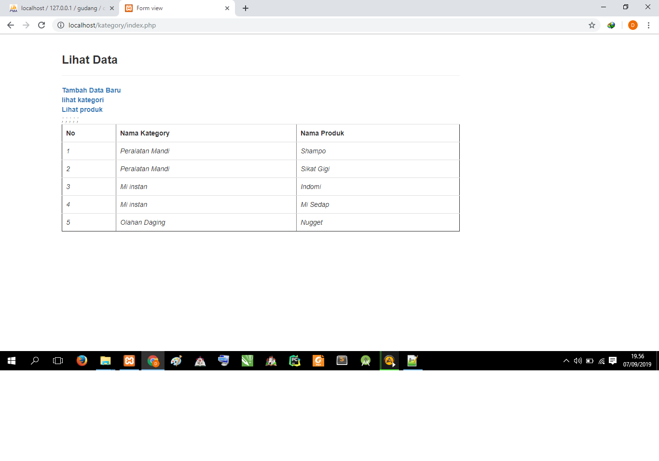
Task: Open the Tambah Data Baru link
Action: pos(91,90)
